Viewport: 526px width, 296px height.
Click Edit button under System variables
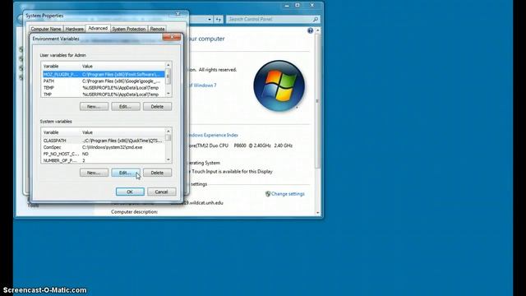click(126, 173)
